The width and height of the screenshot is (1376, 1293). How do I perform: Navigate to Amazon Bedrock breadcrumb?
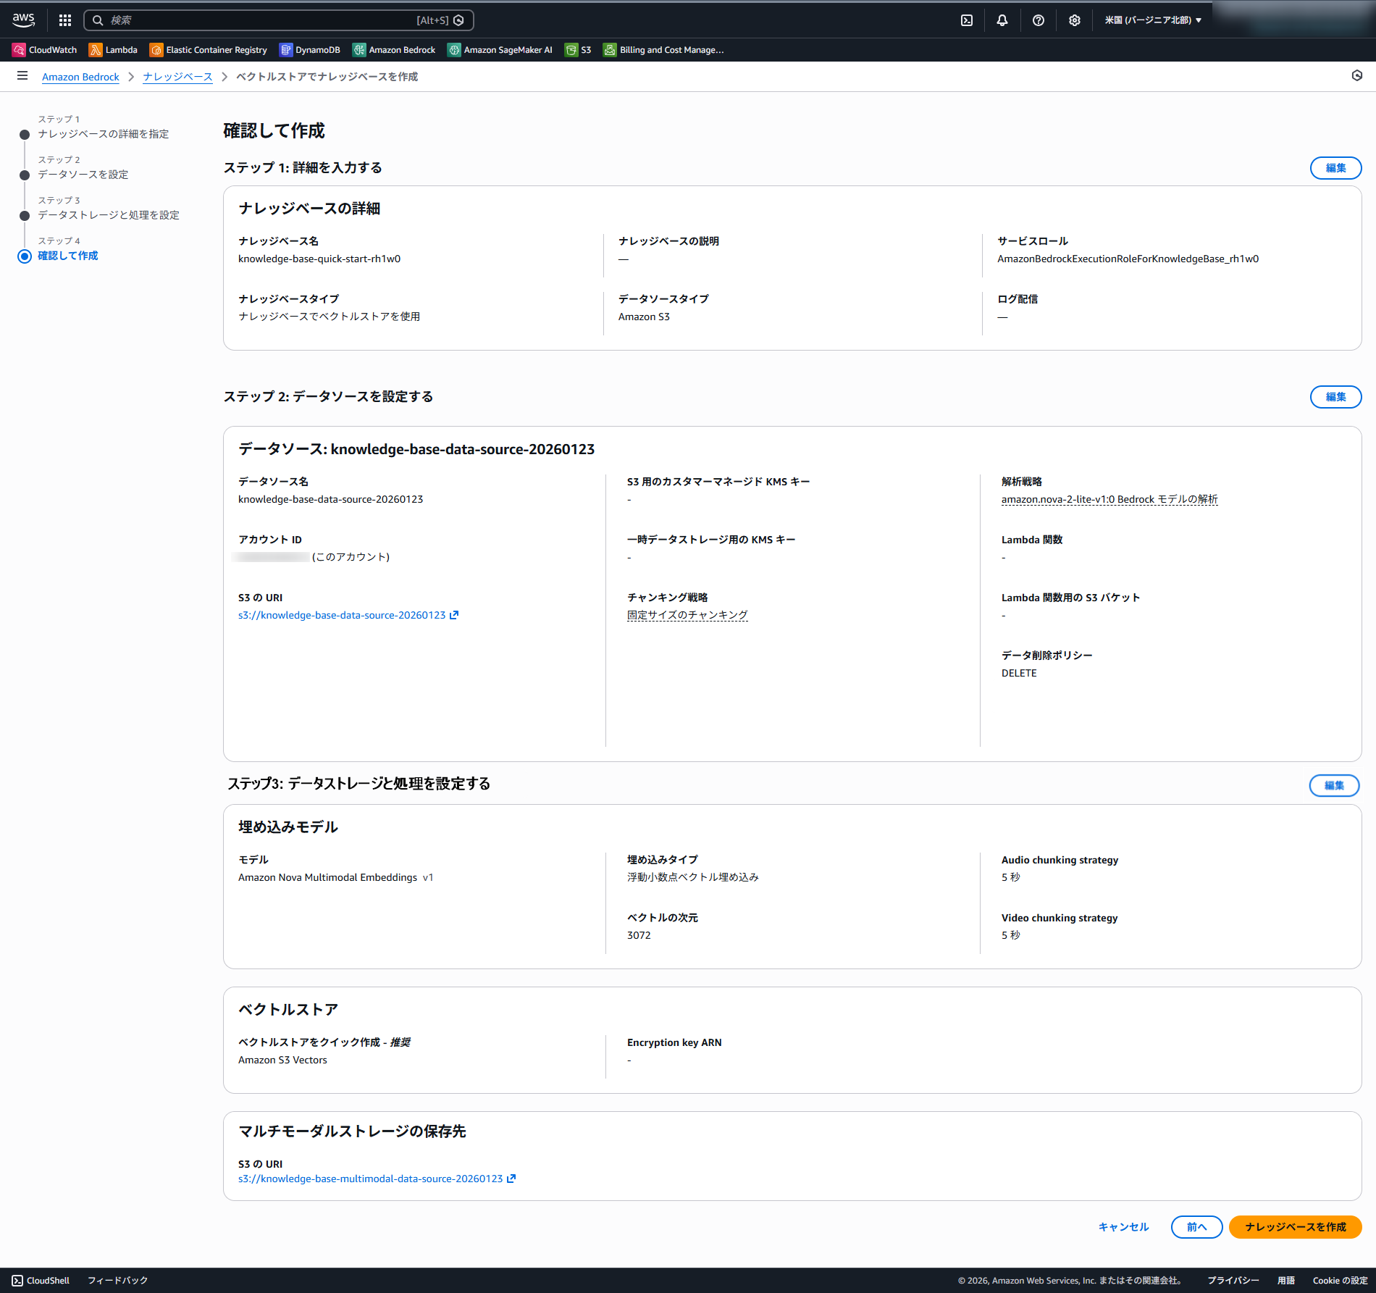tap(80, 77)
